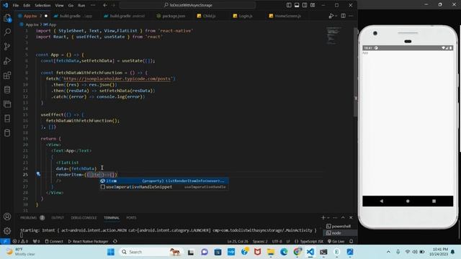Maximize the terminal panel with chevron
The height and width of the screenshot is (259, 461).
click(x=343, y=217)
